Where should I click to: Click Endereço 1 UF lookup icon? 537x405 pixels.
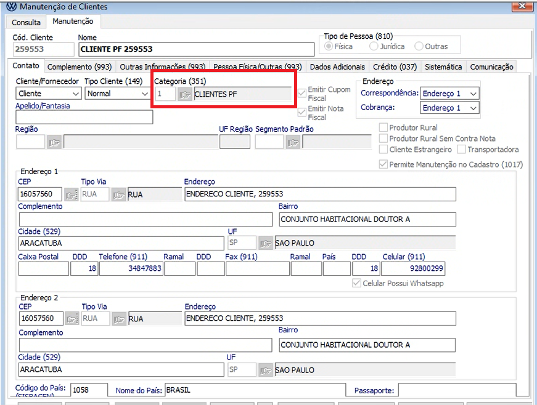[265, 243]
